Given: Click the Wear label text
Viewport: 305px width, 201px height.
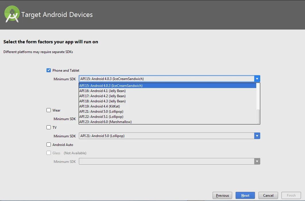Looking at the screenshot, I should tap(57, 110).
